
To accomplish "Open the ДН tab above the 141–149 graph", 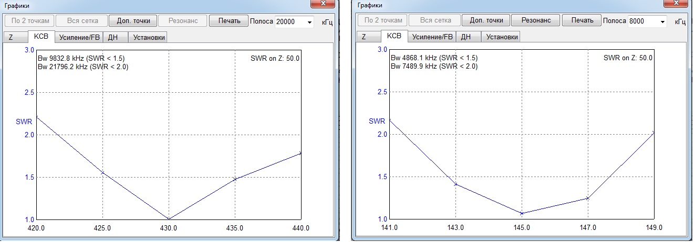I will pyautogui.click(x=466, y=37).
